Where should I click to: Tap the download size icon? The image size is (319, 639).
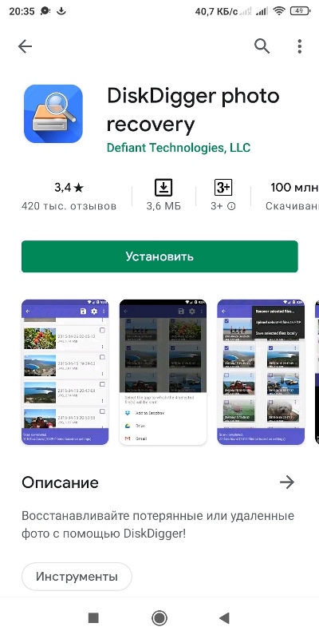coord(163,188)
